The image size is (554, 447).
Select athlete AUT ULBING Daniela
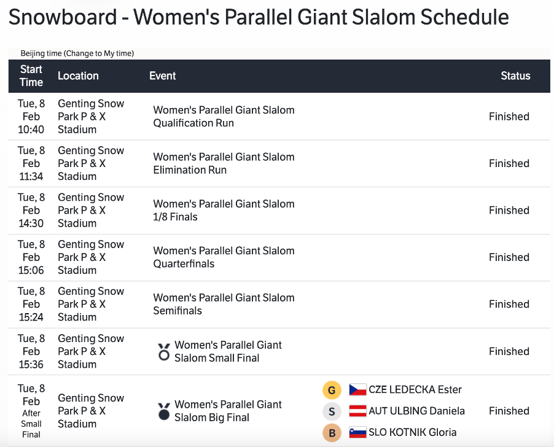pos(416,411)
